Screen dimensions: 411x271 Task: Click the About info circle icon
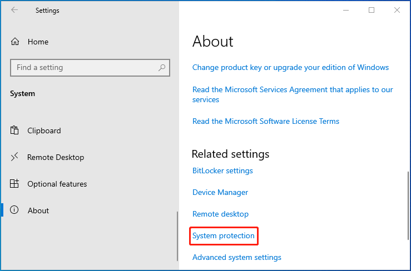coord(14,210)
